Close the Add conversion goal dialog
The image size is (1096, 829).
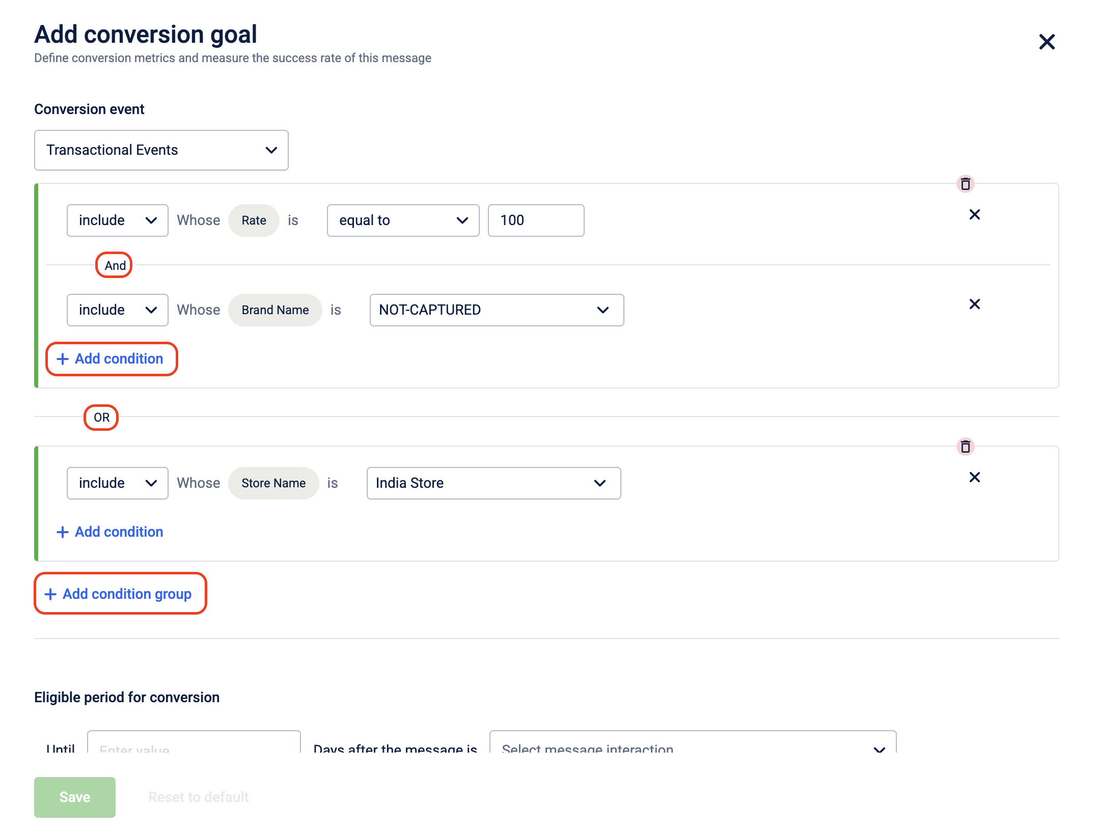point(1047,42)
